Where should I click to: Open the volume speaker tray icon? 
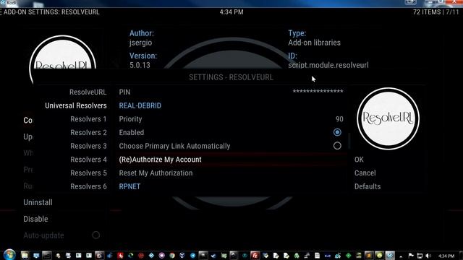pyautogui.click(x=428, y=256)
